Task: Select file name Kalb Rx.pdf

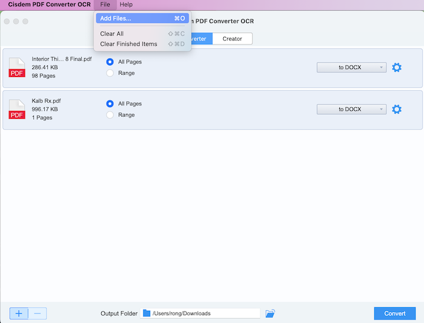Action: [x=46, y=101]
